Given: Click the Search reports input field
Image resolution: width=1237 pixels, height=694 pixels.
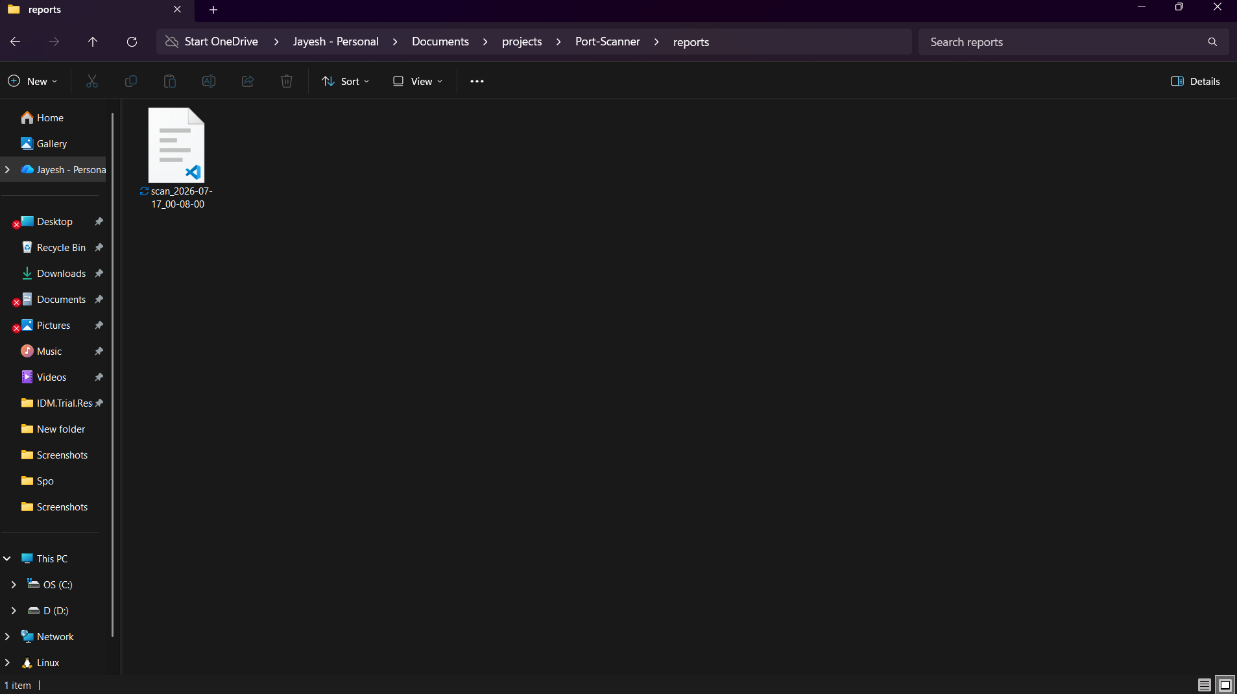Looking at the screenshot, I should (1073, 42).
